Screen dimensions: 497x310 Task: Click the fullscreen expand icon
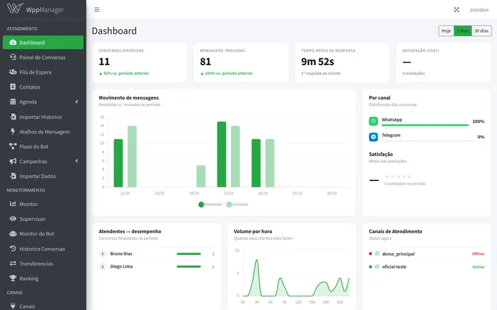[457, 10]
